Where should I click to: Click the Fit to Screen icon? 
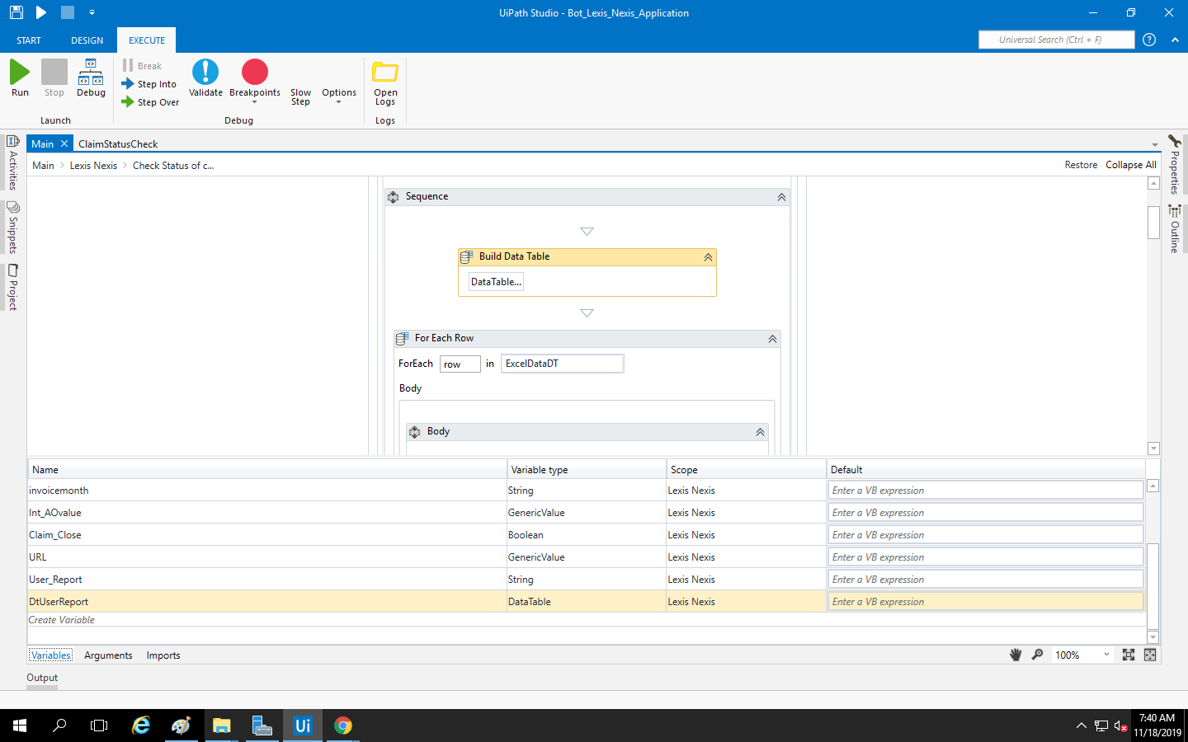coord(1129,655)
